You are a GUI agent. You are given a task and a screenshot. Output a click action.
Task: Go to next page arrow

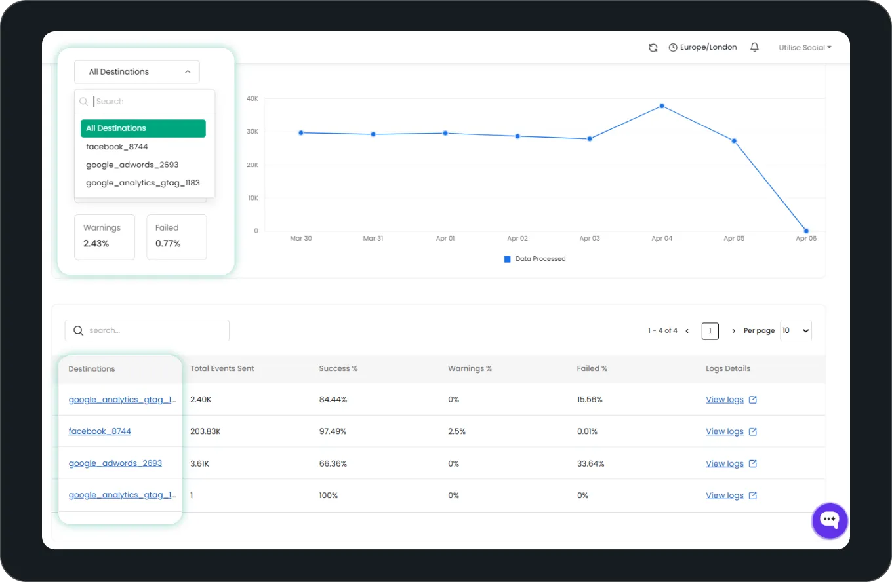click(x=733, y=331)
